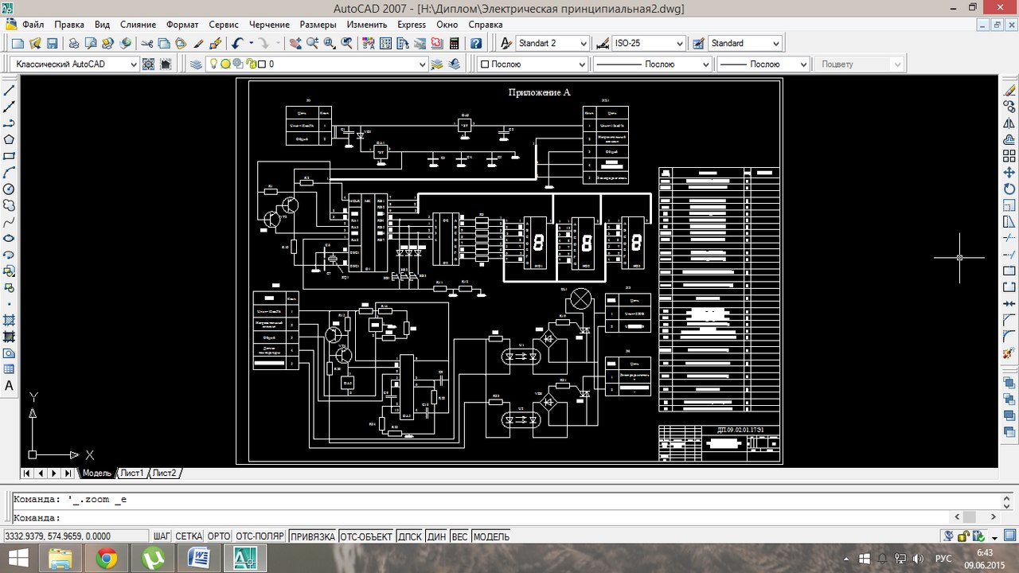Select the Rectangle tool
Viewport: 1019px width, 573px height.
[x=10, y=156]
